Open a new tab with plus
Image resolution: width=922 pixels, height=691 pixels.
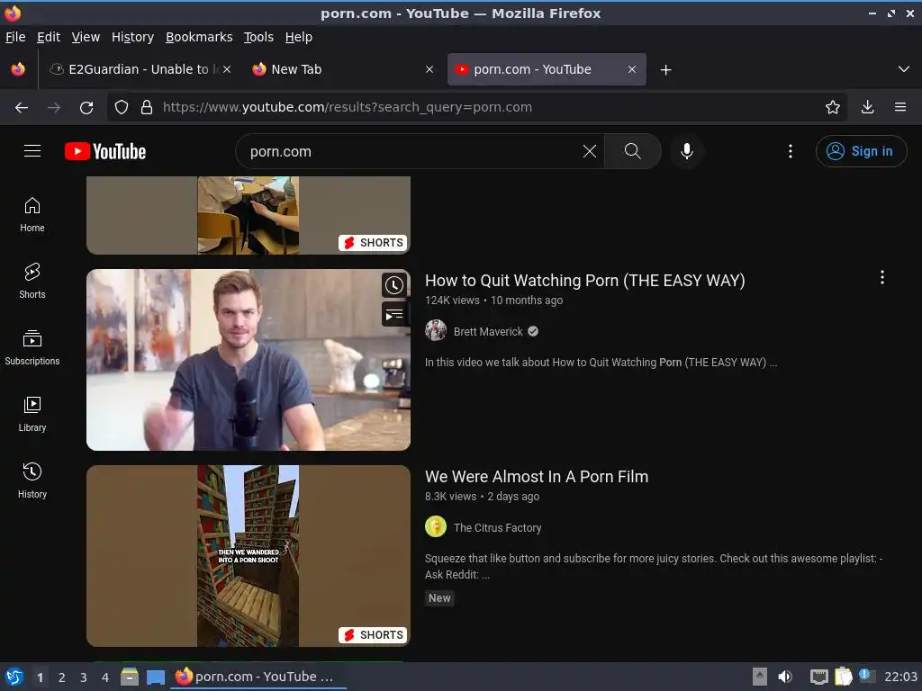[665, 70]
